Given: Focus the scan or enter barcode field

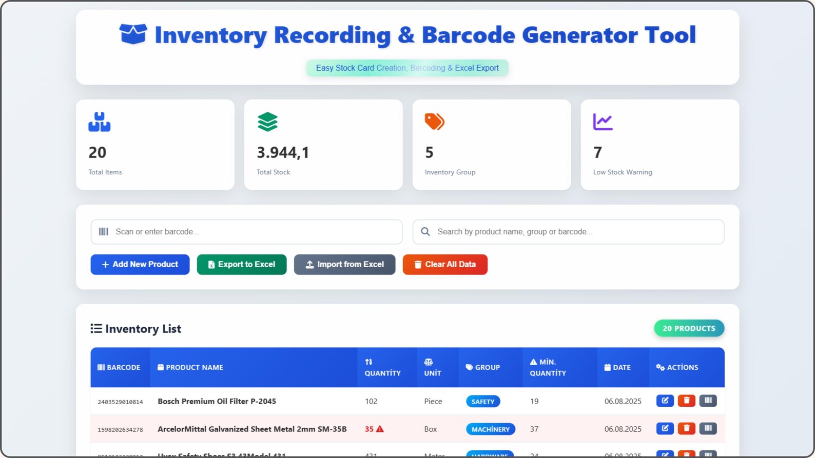Looking at the screenshot, I should pos(247,232).
